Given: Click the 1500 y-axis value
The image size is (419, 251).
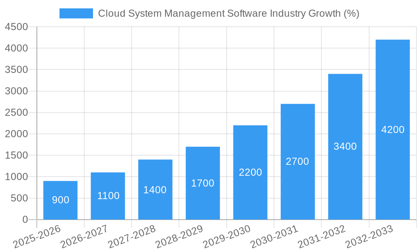Looking at the screenshot, I should (x=16, y=155).
